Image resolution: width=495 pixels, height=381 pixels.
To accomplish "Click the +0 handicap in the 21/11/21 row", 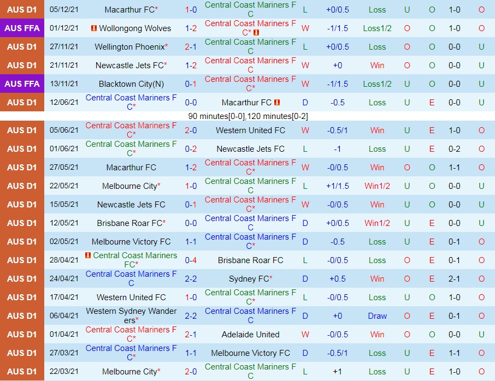I will click(x=338, y=66).
